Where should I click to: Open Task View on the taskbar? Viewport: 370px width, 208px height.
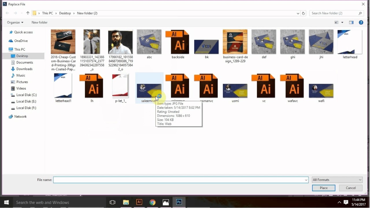[x=112, y=203]
